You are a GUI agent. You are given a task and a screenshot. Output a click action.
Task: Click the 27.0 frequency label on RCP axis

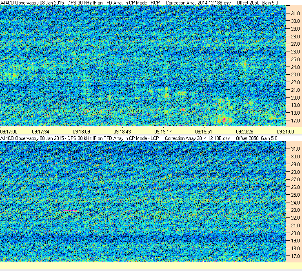tap(295, 44)
